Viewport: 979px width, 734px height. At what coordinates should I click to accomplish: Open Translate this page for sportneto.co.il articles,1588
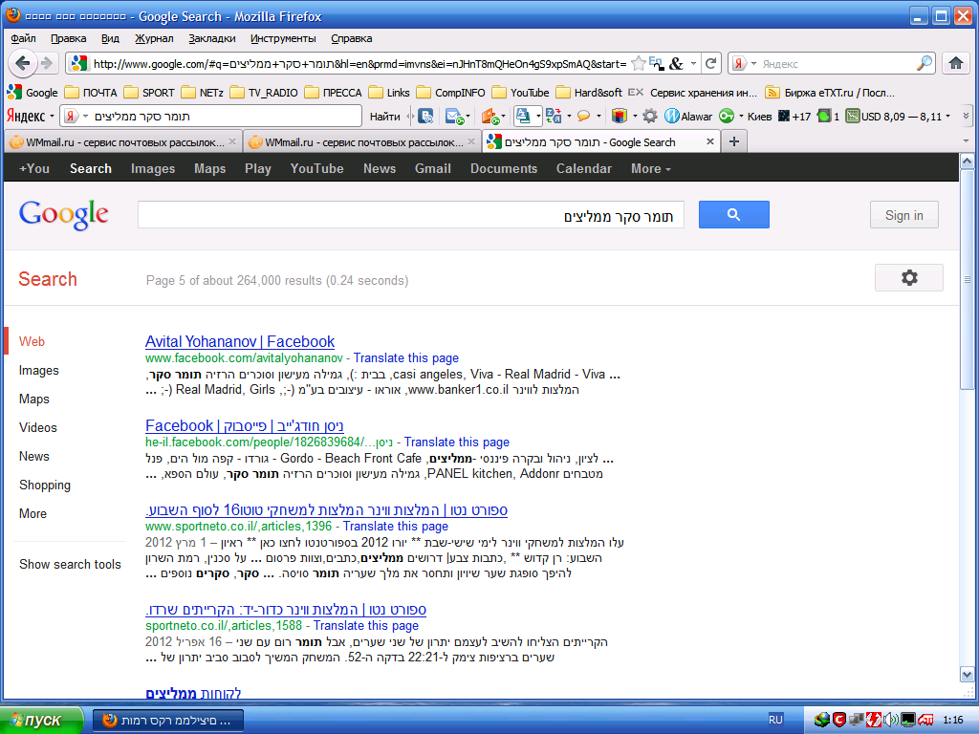[x=366, y=625]
